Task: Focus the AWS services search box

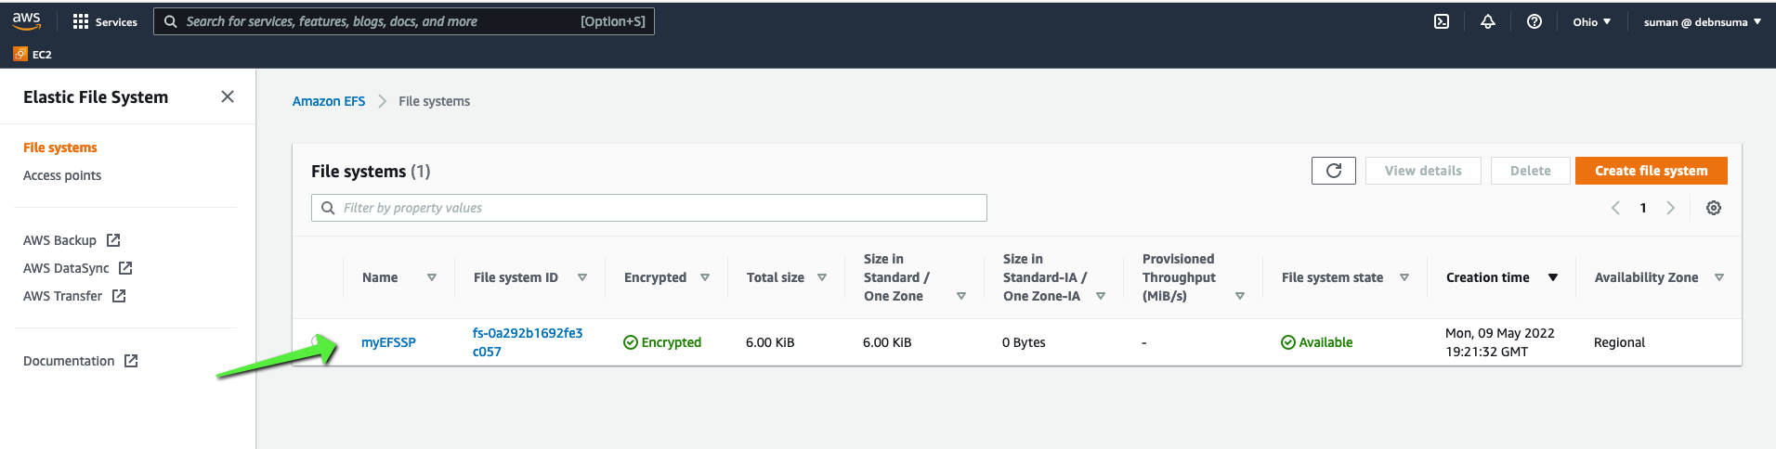Action: [404, 21]
